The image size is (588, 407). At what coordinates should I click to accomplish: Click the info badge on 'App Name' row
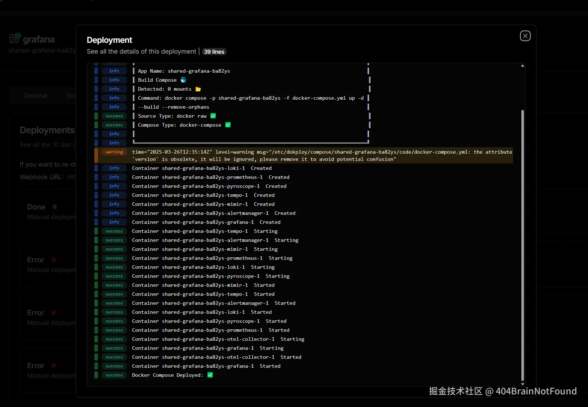pyautogui.click(x=114, y=71)
